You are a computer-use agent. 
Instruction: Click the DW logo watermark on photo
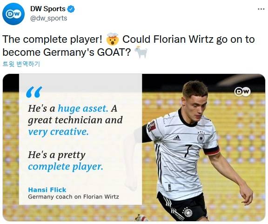pos(242,92)
